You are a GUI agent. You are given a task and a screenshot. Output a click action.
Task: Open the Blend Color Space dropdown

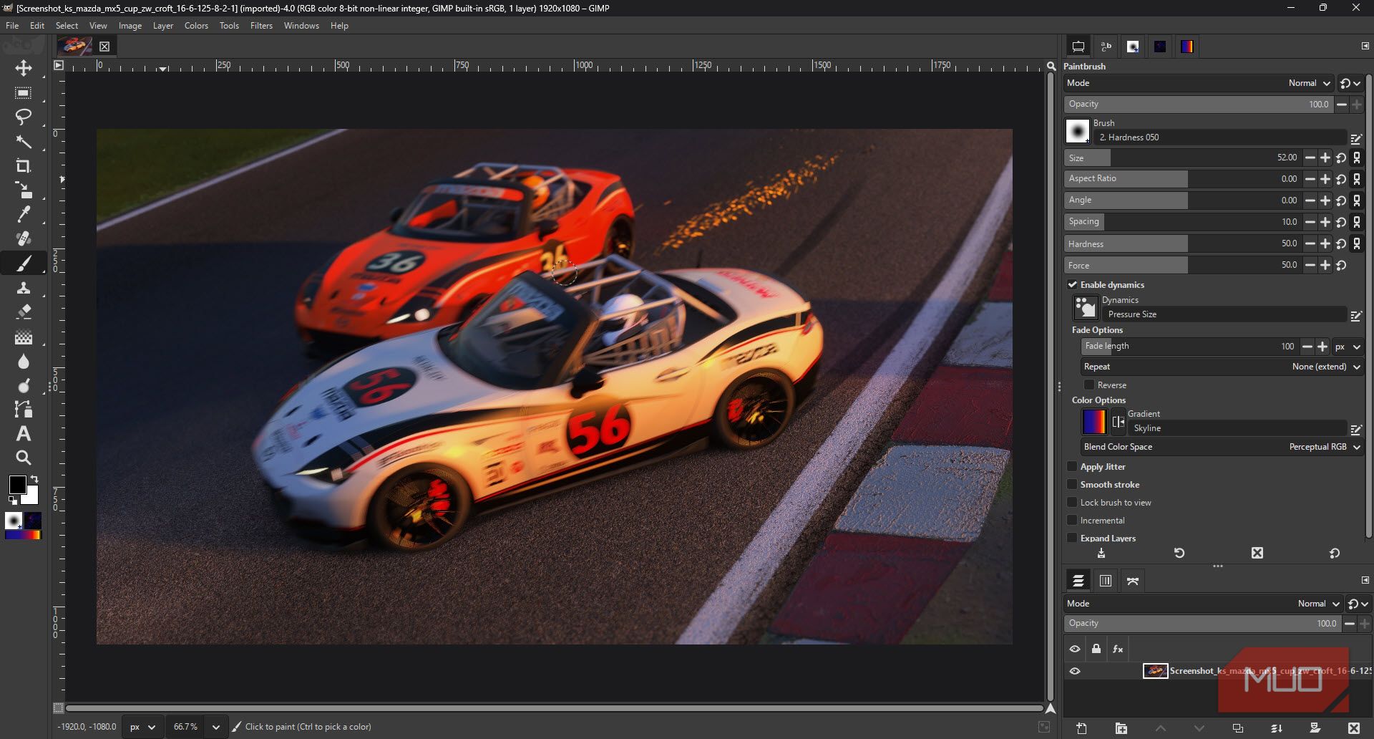(x=1221, y=447)
